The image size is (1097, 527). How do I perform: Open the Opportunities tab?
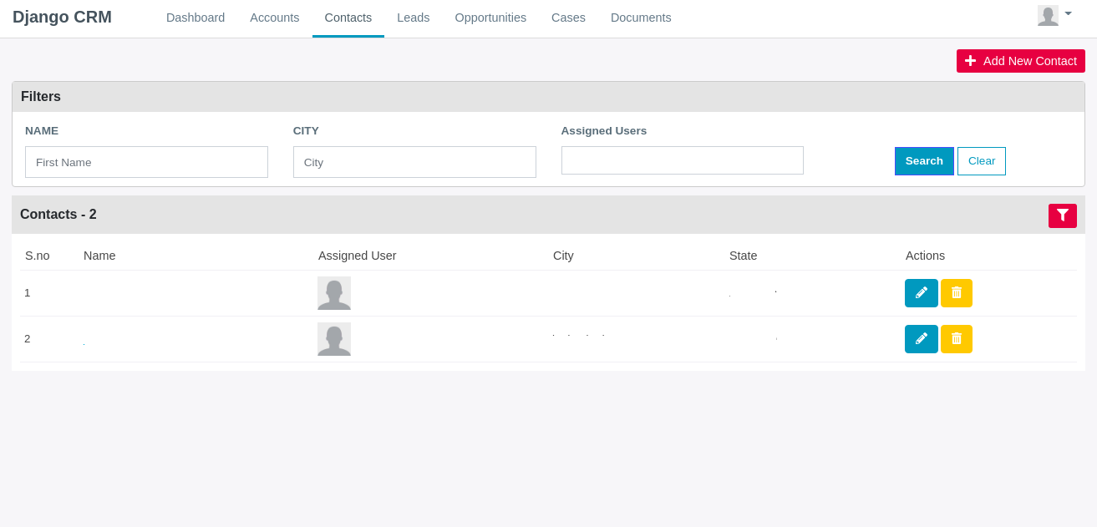(490, 18)
